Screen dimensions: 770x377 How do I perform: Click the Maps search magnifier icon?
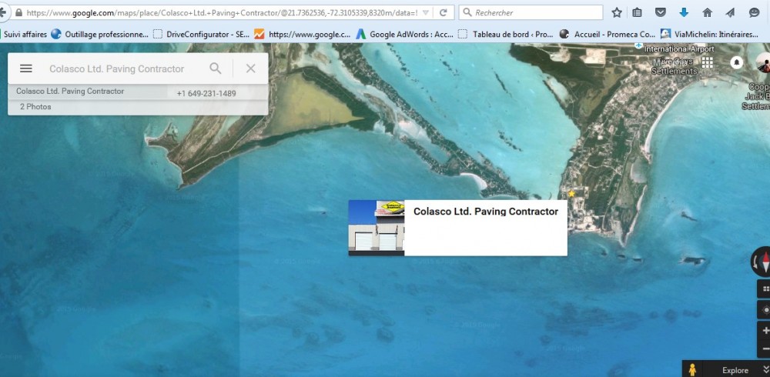click(x=216, y=68)
